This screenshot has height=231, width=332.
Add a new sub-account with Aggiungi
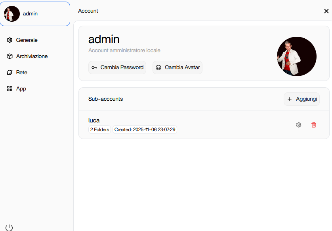point(306,99)
